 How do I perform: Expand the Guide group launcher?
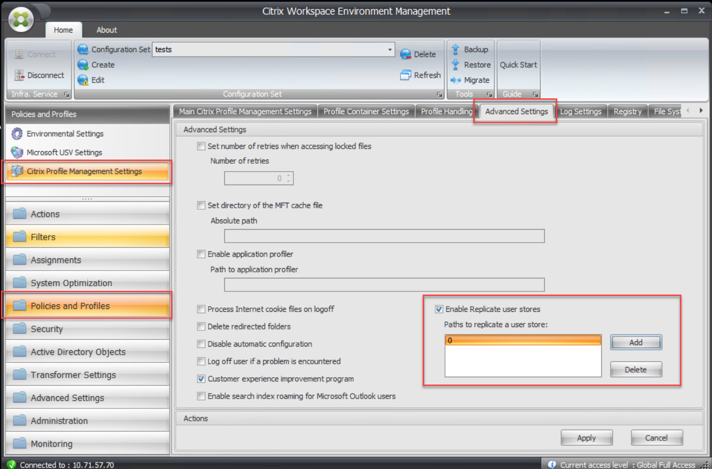[x=535, y=94]
